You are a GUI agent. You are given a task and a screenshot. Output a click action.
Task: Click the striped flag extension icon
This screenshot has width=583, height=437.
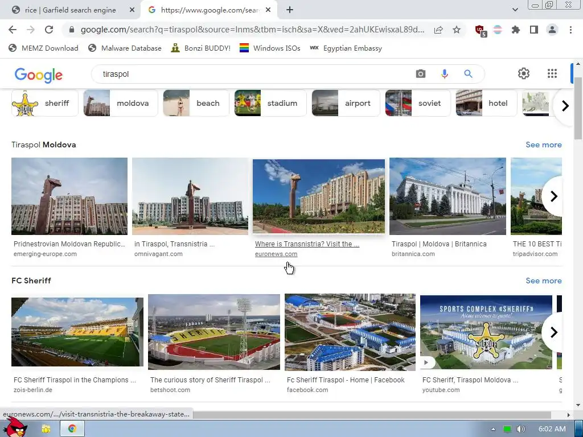pos(498,30)
